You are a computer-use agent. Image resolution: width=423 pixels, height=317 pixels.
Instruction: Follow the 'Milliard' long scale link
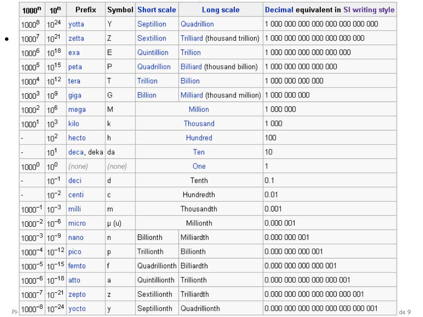click(x=192, y=95)
